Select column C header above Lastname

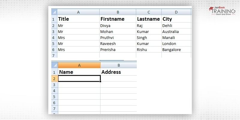tap(149, 12)
